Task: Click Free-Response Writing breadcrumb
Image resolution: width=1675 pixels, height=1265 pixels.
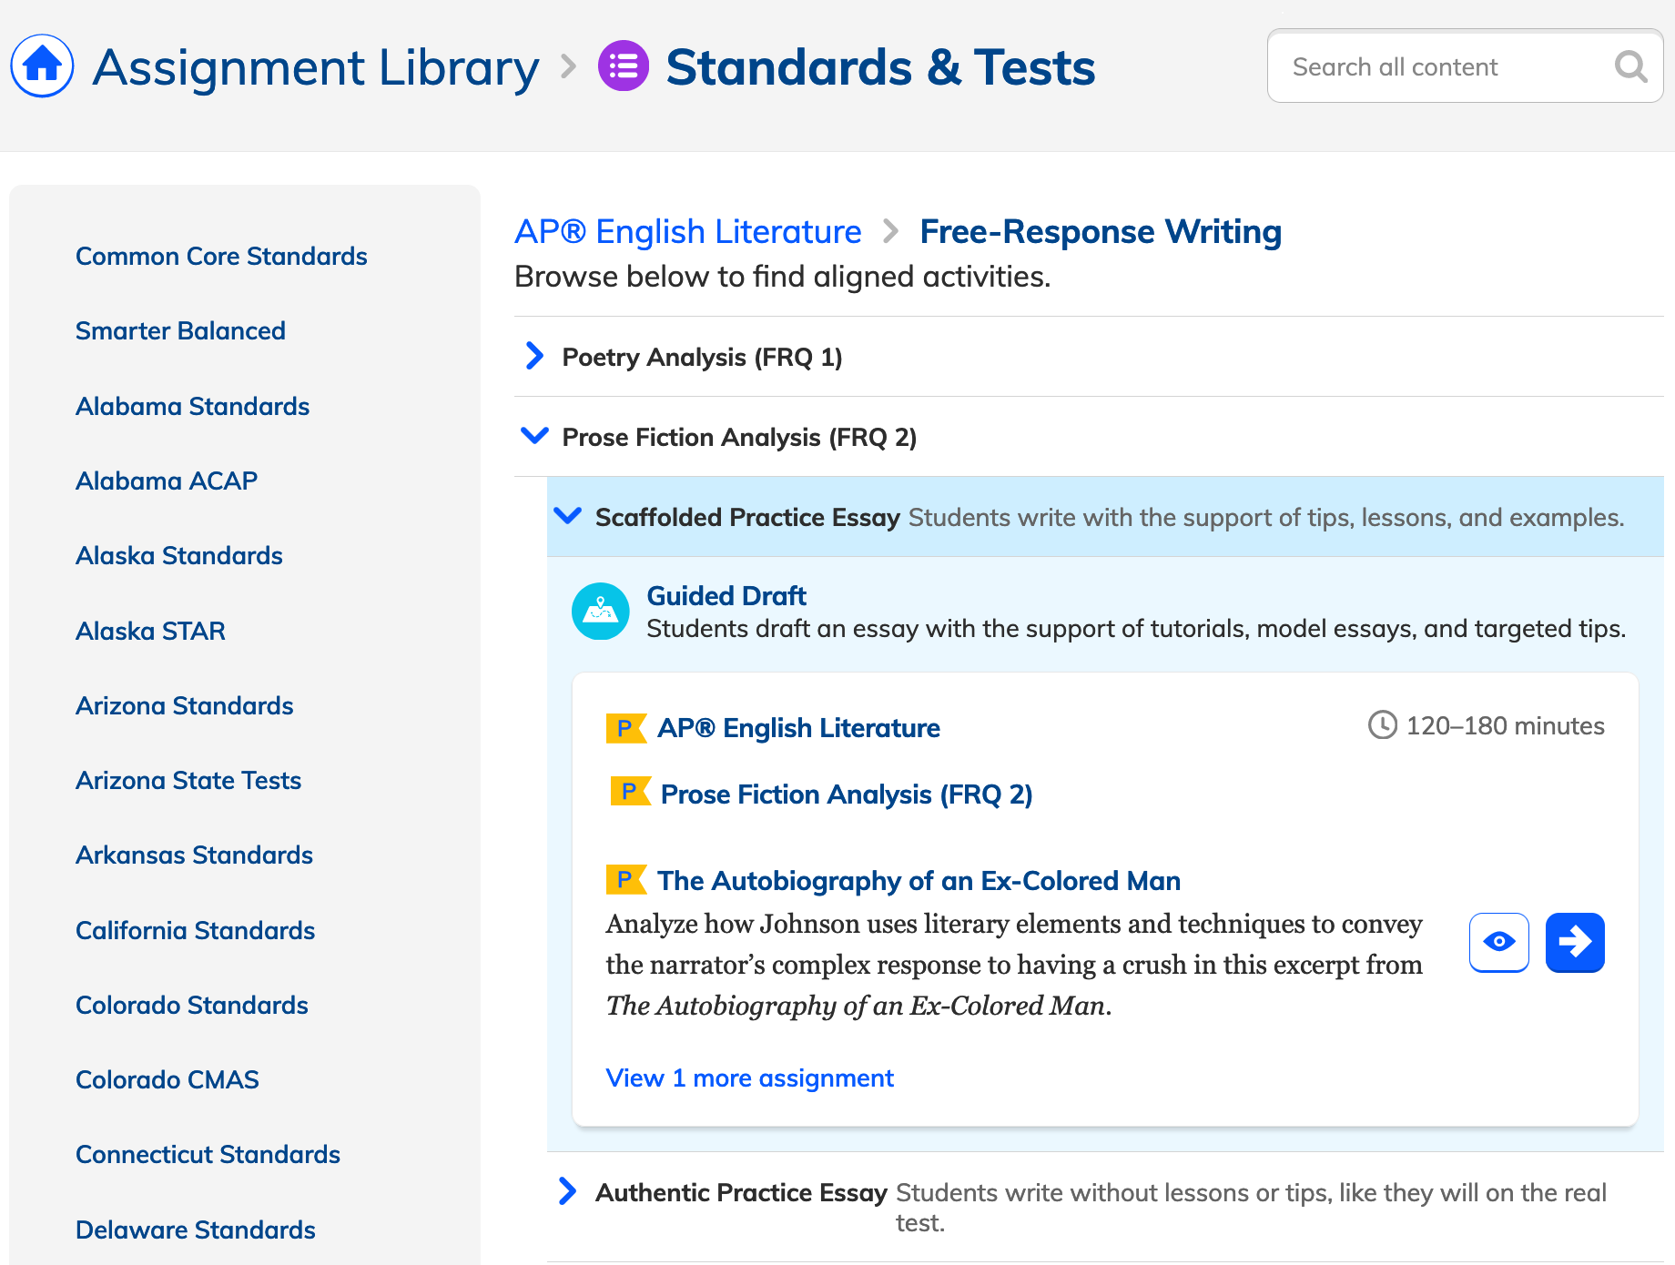Action: (1101, 231)
